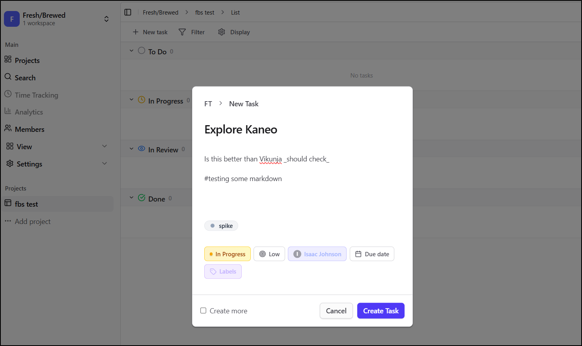The height and width of the screenshot is (346, 582).
Task: Click the Cancel button
Action: [x=336, y=311]
